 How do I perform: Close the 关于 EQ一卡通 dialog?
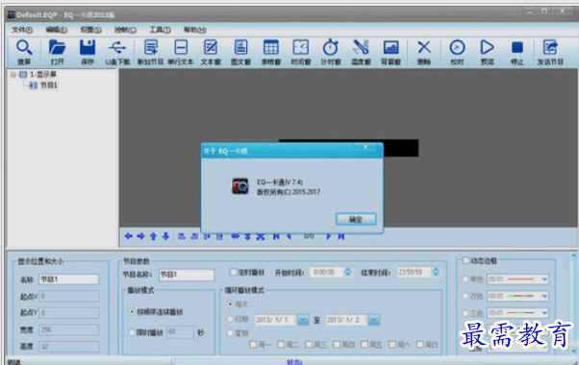point(365,147)
